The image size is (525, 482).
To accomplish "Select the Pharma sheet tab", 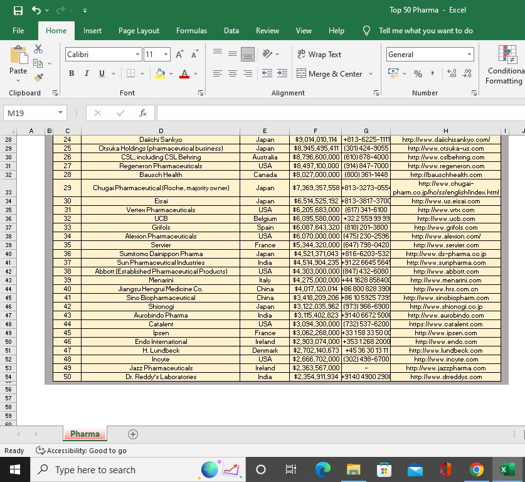I will tap(85, 434).
